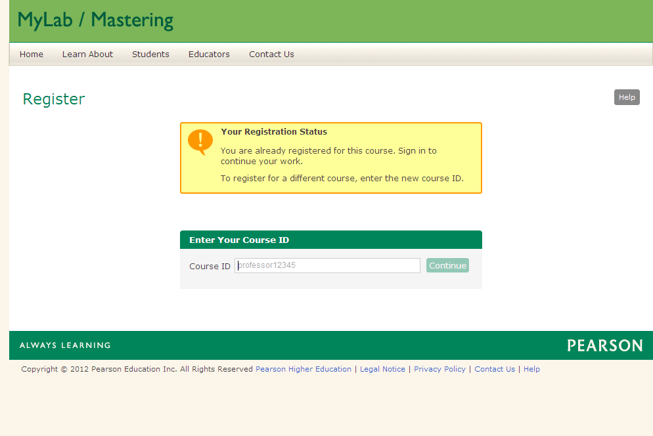This screenshot has width=653, height=436.
Task: Click the 'To register for a different course' text
Action: pos(342,178)
